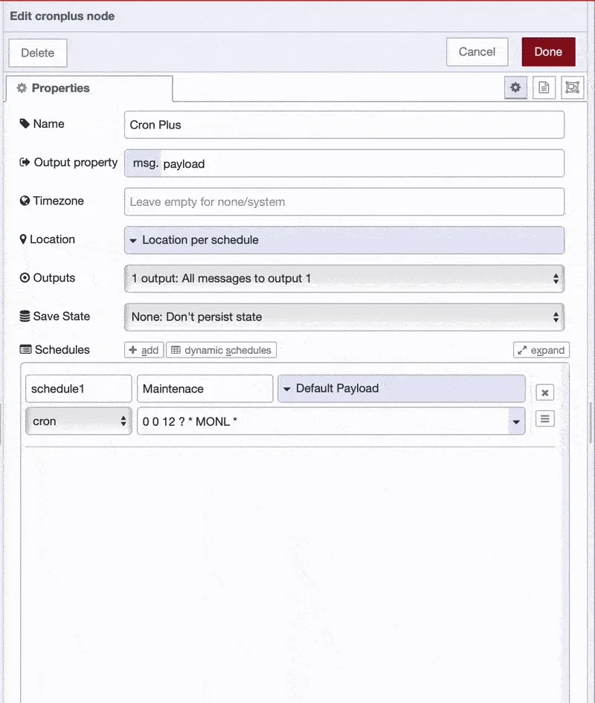
Task: Expand the schedules editor
Action: [541, 349]
